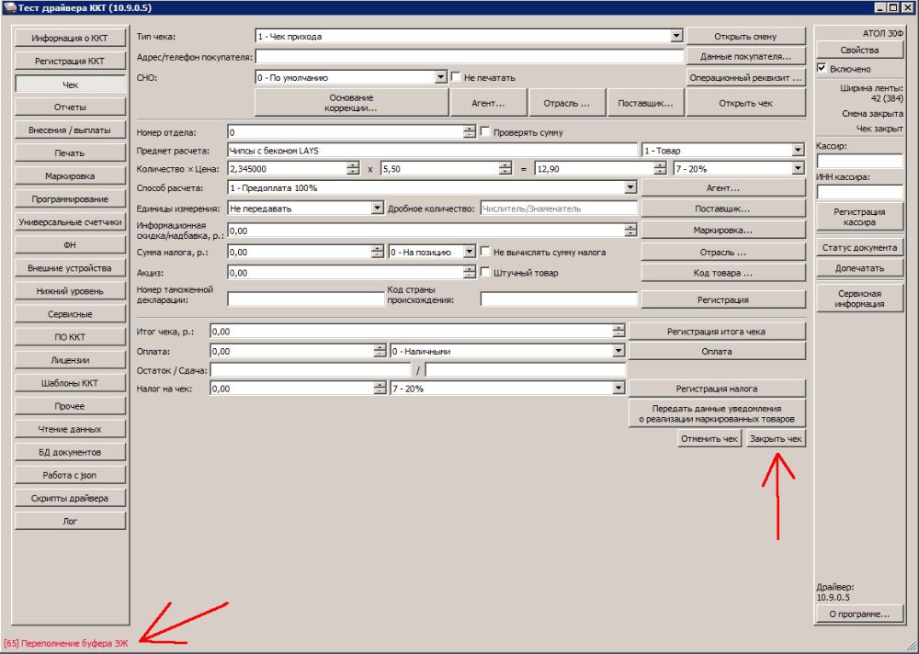Toggle the Включено checkbox

[x=822, y=68]
